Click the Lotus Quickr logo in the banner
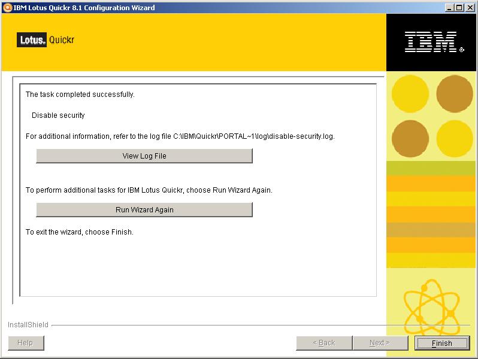 (46, 40)
